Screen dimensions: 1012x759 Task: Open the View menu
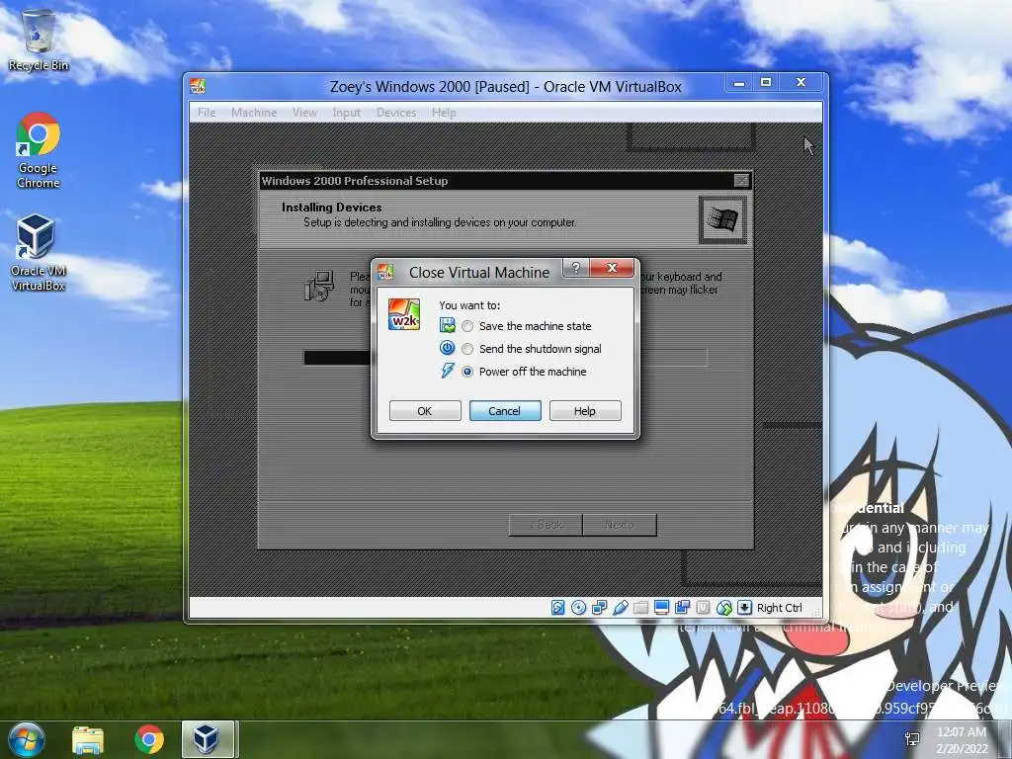coord(304,113)
